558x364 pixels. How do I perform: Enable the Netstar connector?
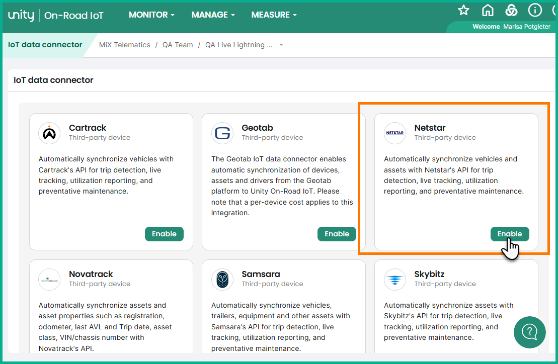click(x=510, y=234)
